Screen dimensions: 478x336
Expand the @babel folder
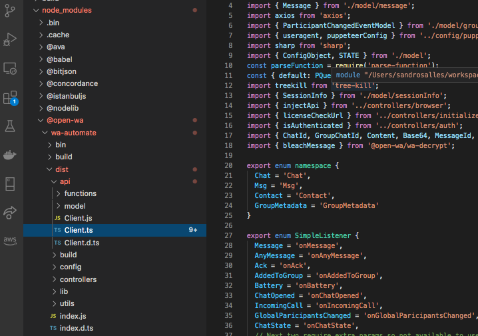115,59
